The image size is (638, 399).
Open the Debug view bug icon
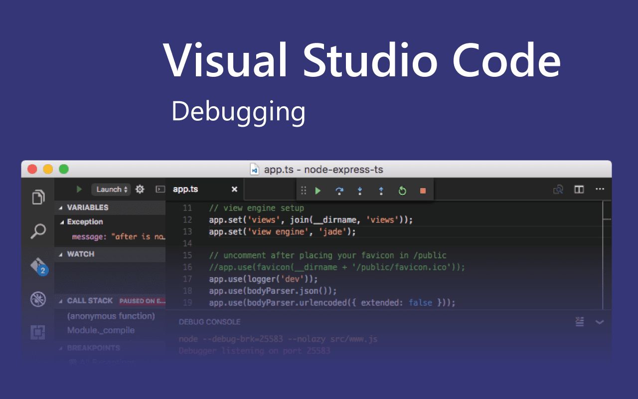click(x=38, y=299)
